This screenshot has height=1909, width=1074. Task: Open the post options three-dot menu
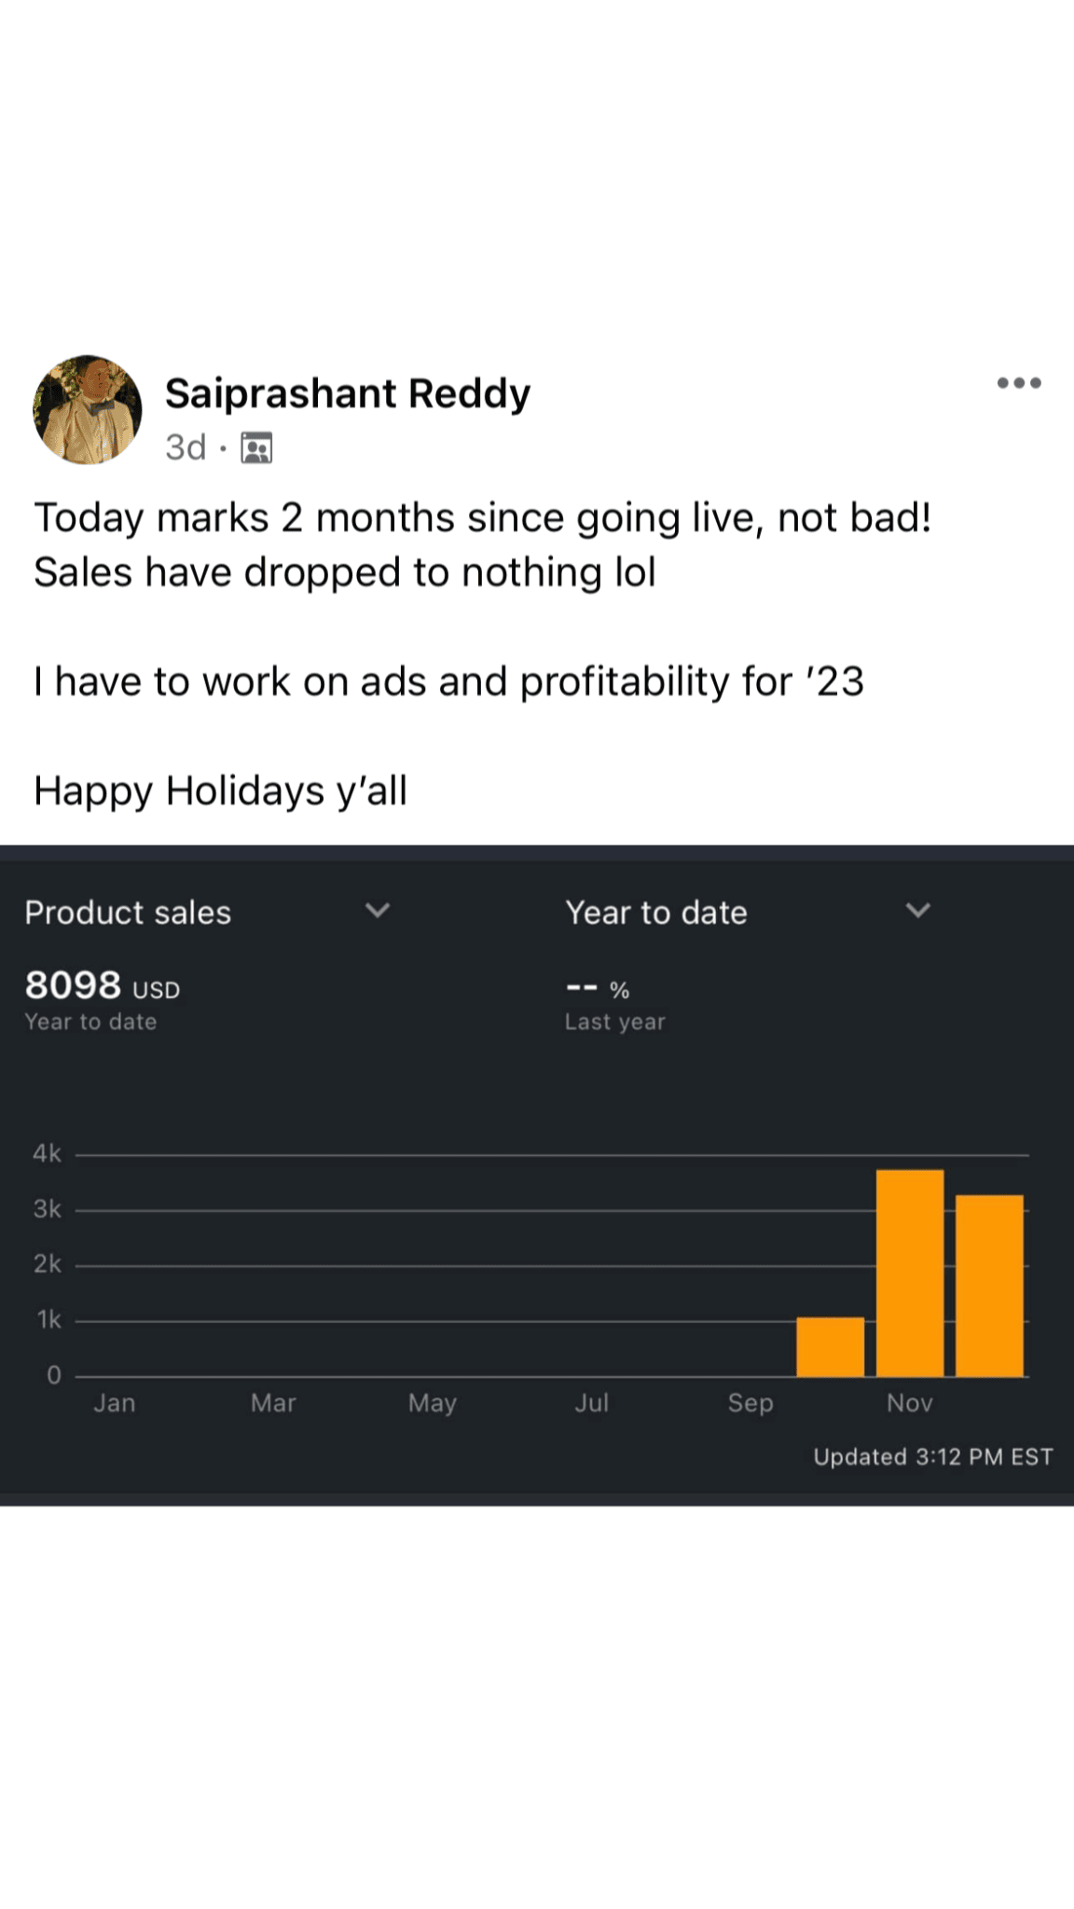click(1018, 383)
